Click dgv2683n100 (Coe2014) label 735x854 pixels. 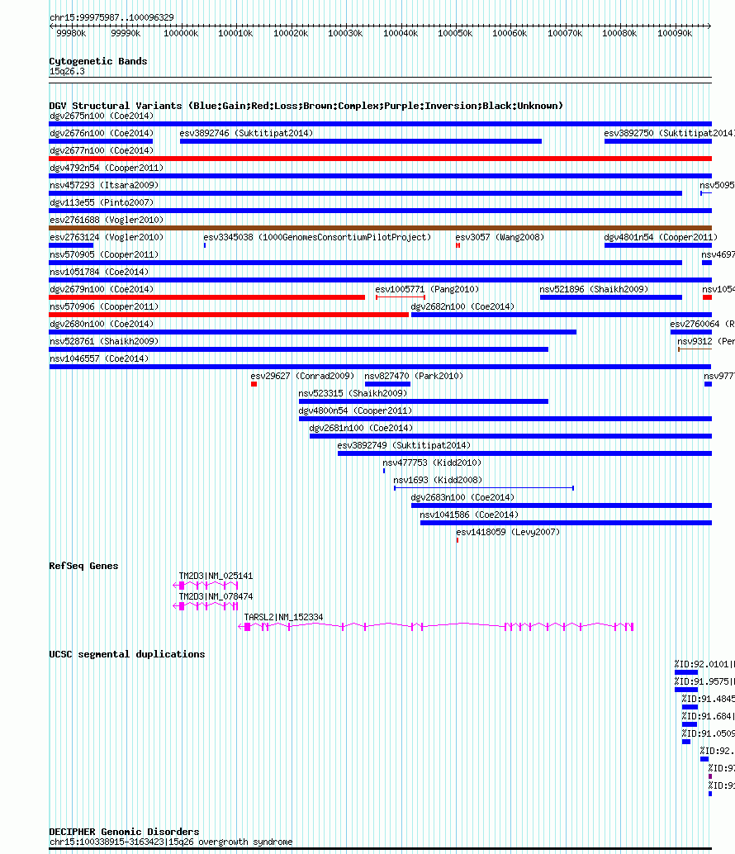tap(462, 498)
